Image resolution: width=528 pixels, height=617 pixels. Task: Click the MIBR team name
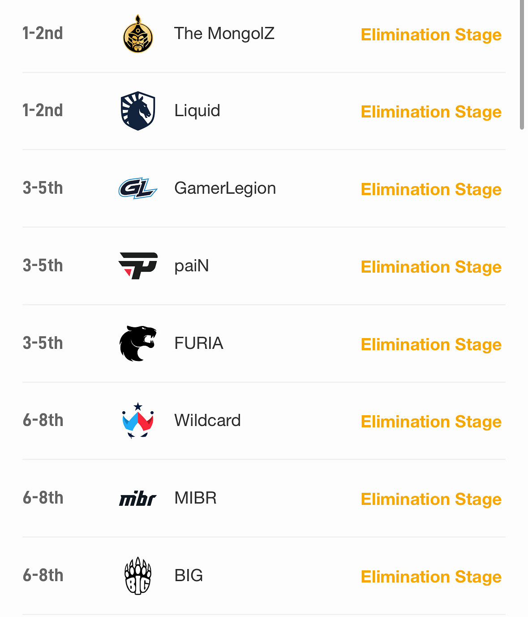point(195,498)
